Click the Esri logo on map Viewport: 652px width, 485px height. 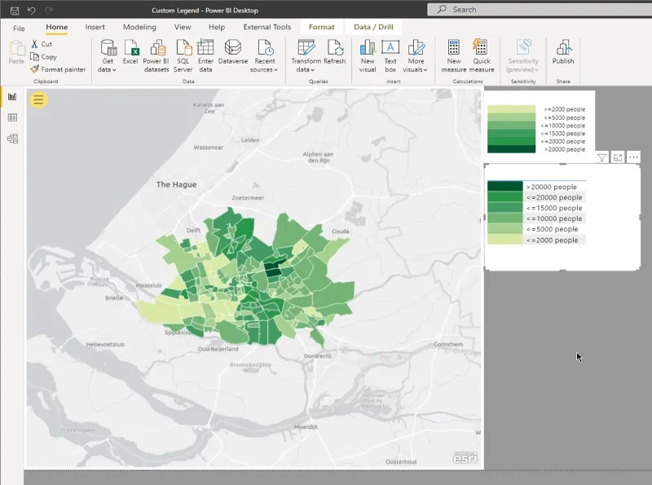coord(465,457)
